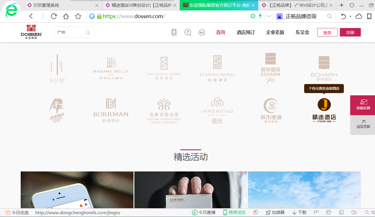Open the blue sky activity image

pyautogui.click(x=304, y=190)
